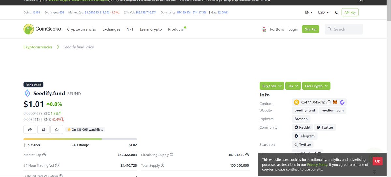Image resolution: width=391 pixels, height=177 pixels.
Task: Click info icon next to 48,101,462
Action: point(247,155)
